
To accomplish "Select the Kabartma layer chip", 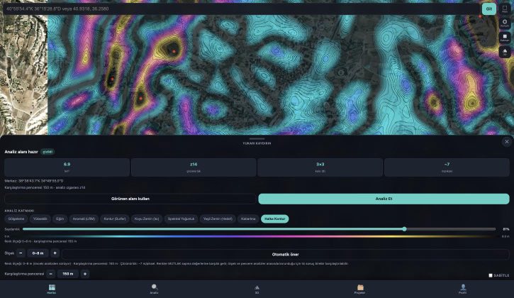I will tap(248, 219).
